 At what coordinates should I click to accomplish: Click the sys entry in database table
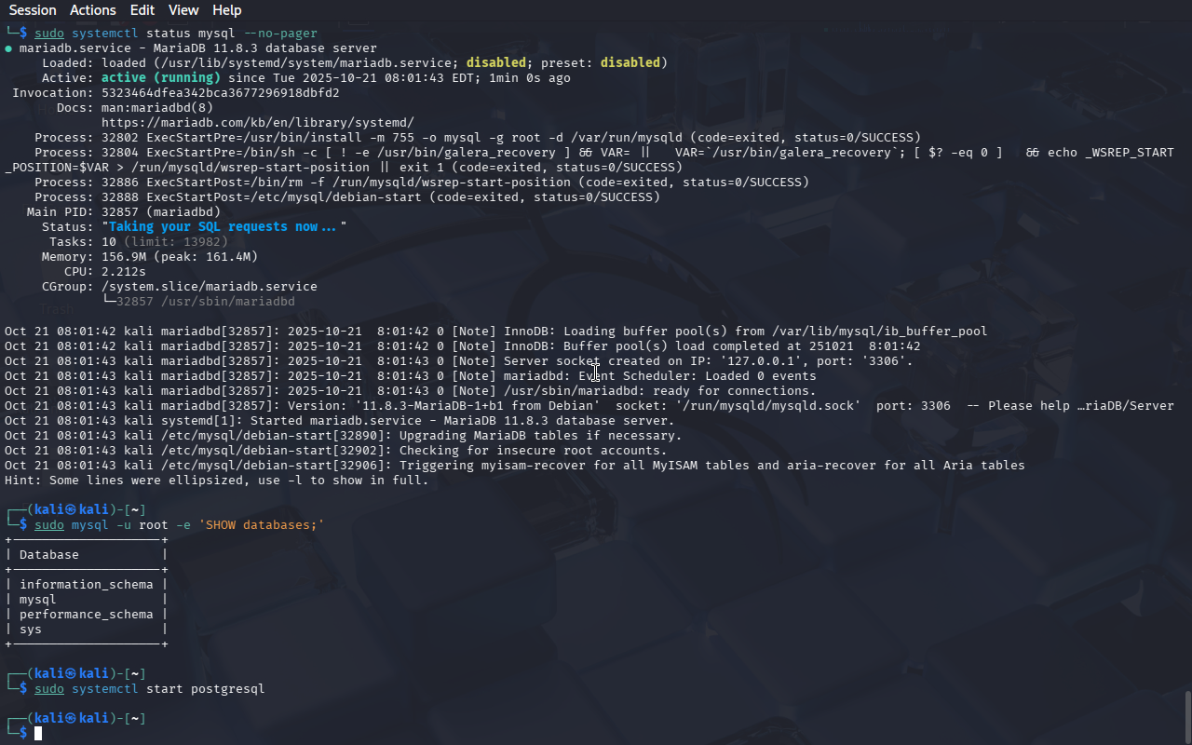tap(31, 630)
